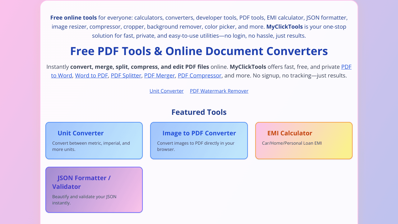Click the Featured Tools section heading
This screenshot has height=224, width=398.
pyautogui.click(x=199, y=112)
